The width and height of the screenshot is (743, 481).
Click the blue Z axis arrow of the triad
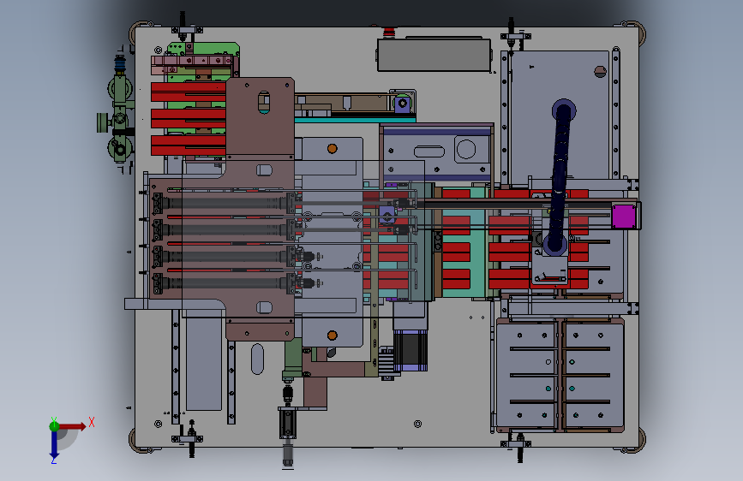click(x=54, y=445)
